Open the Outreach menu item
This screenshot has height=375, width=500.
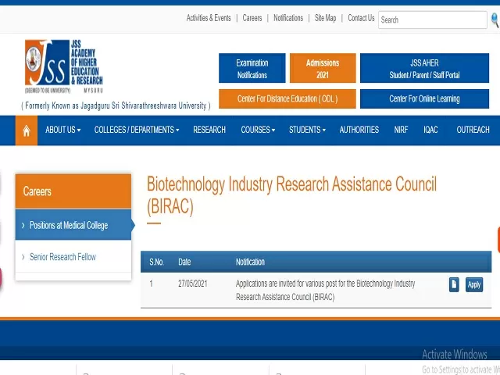473,130
